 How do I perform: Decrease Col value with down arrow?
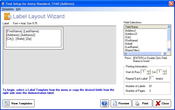[164, 73]
